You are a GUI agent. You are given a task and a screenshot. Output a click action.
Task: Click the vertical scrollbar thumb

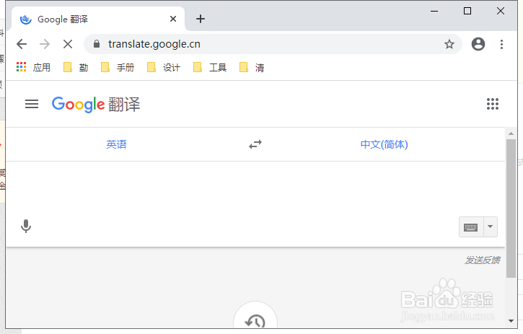pos(511,208)
